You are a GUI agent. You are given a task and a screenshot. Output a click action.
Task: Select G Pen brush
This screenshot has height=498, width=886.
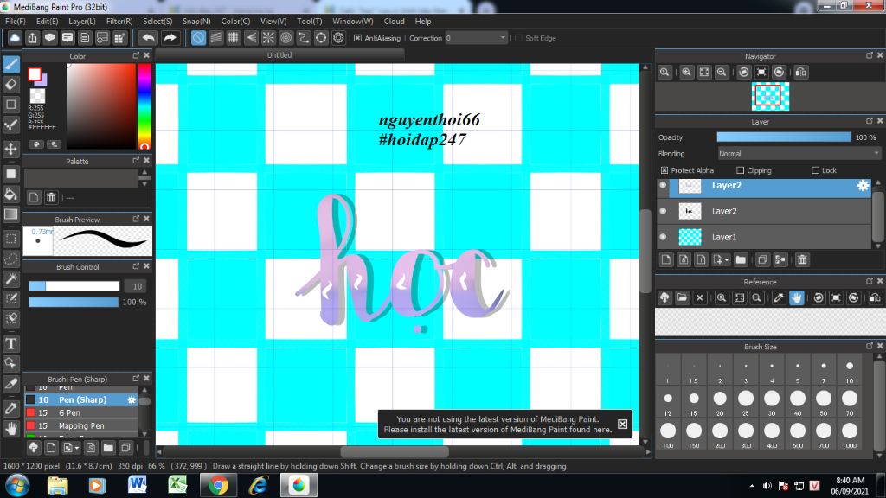(x=80, y=412)
